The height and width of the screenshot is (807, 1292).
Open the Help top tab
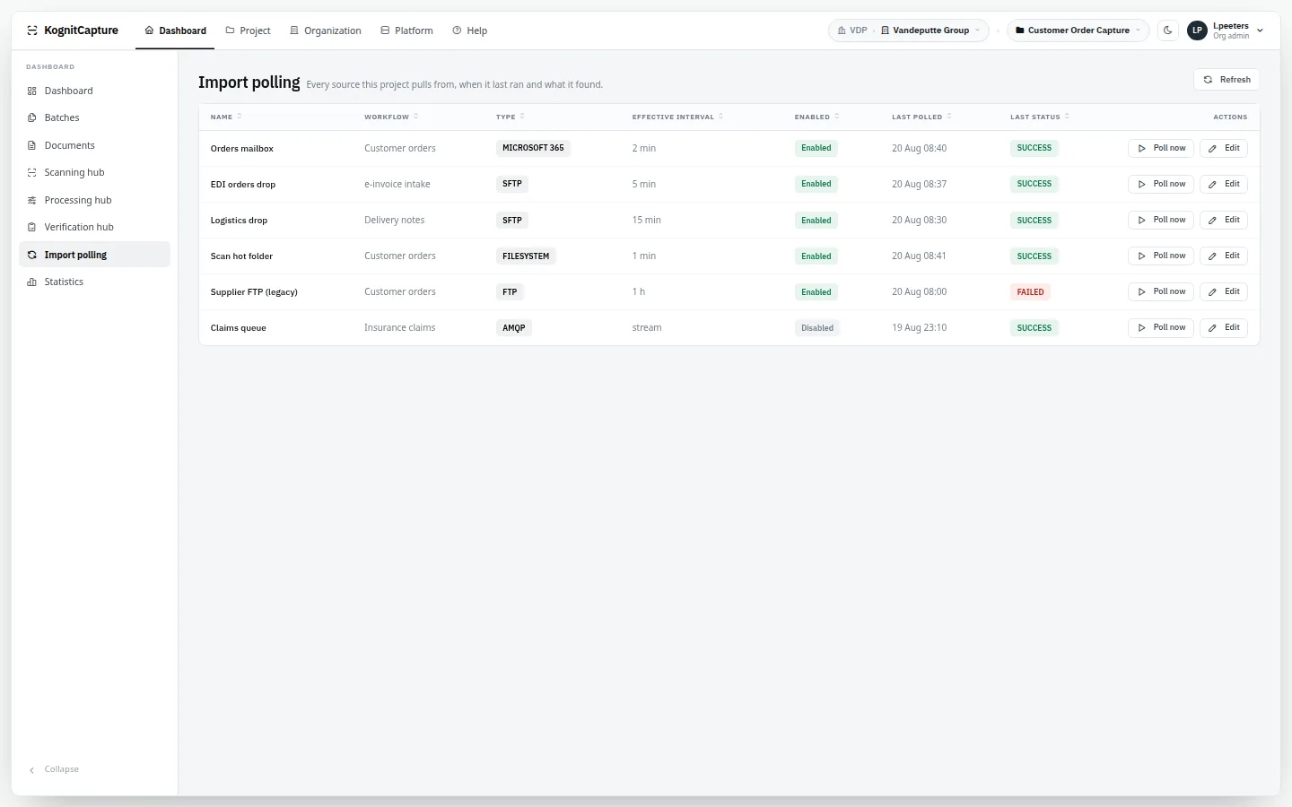point(470,30)
